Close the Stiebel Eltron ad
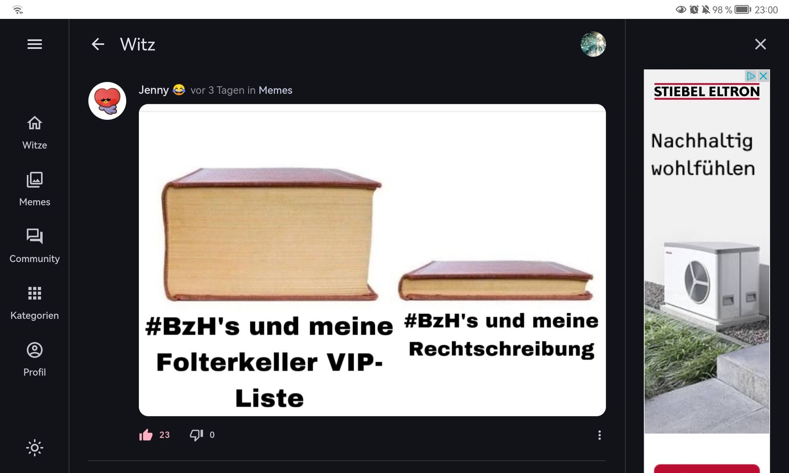789x473 pixels. 764,76
